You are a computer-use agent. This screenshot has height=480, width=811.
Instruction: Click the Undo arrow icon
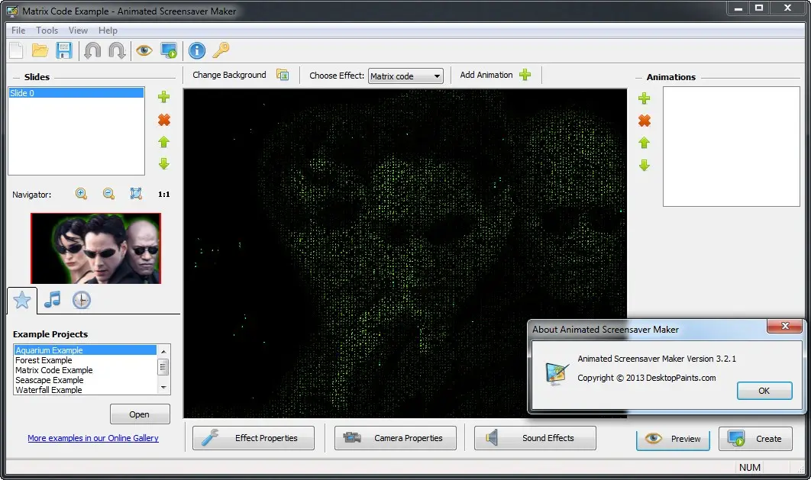click(92, 50)
